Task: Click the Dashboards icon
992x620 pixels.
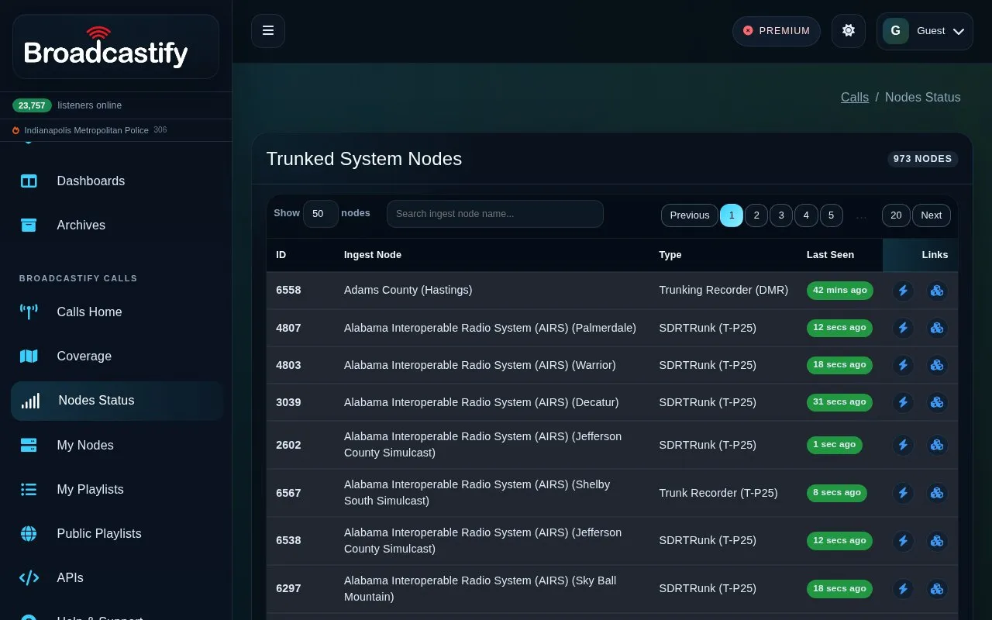Action: click(29, 181)
